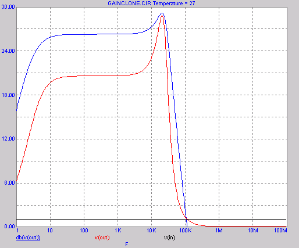Click the 12.00 y-axis value
299x248 pixels.
tap(8, 139)
